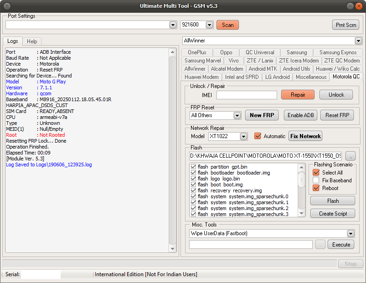Click the browse flash file button

351,156
